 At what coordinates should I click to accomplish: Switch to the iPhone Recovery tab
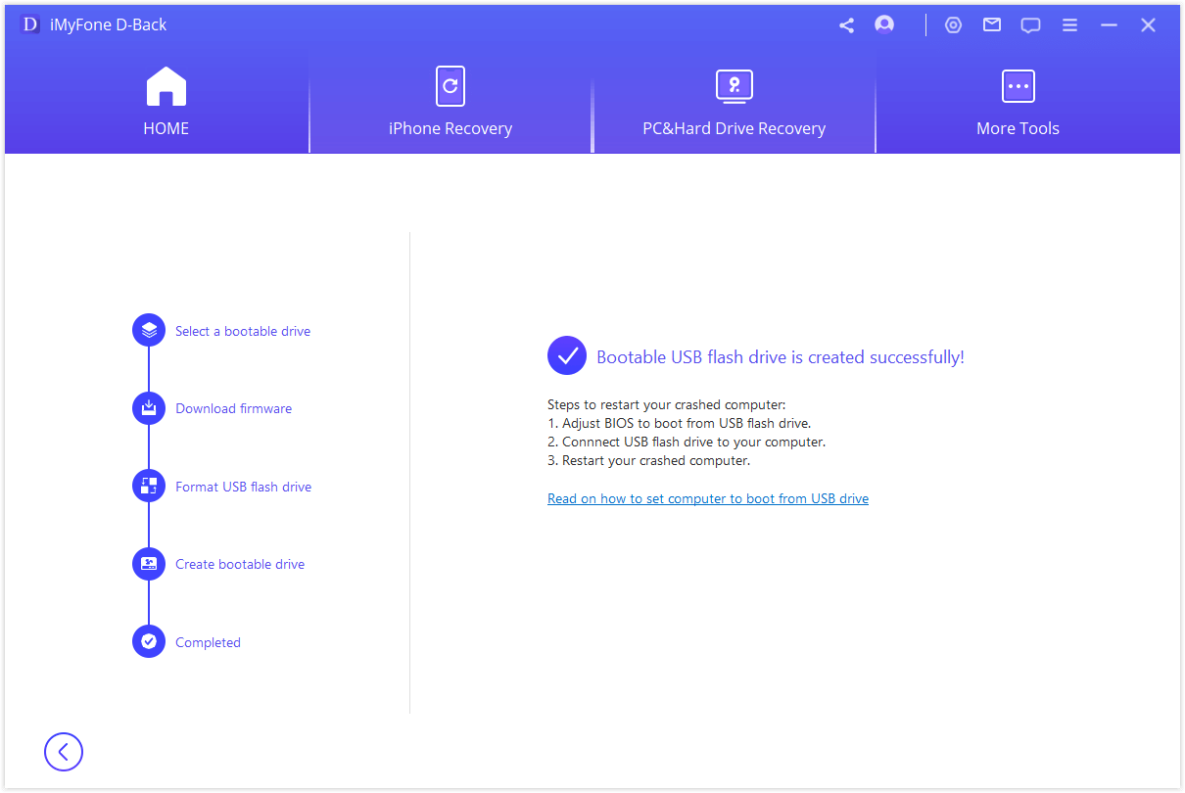[x=450, y=102]
